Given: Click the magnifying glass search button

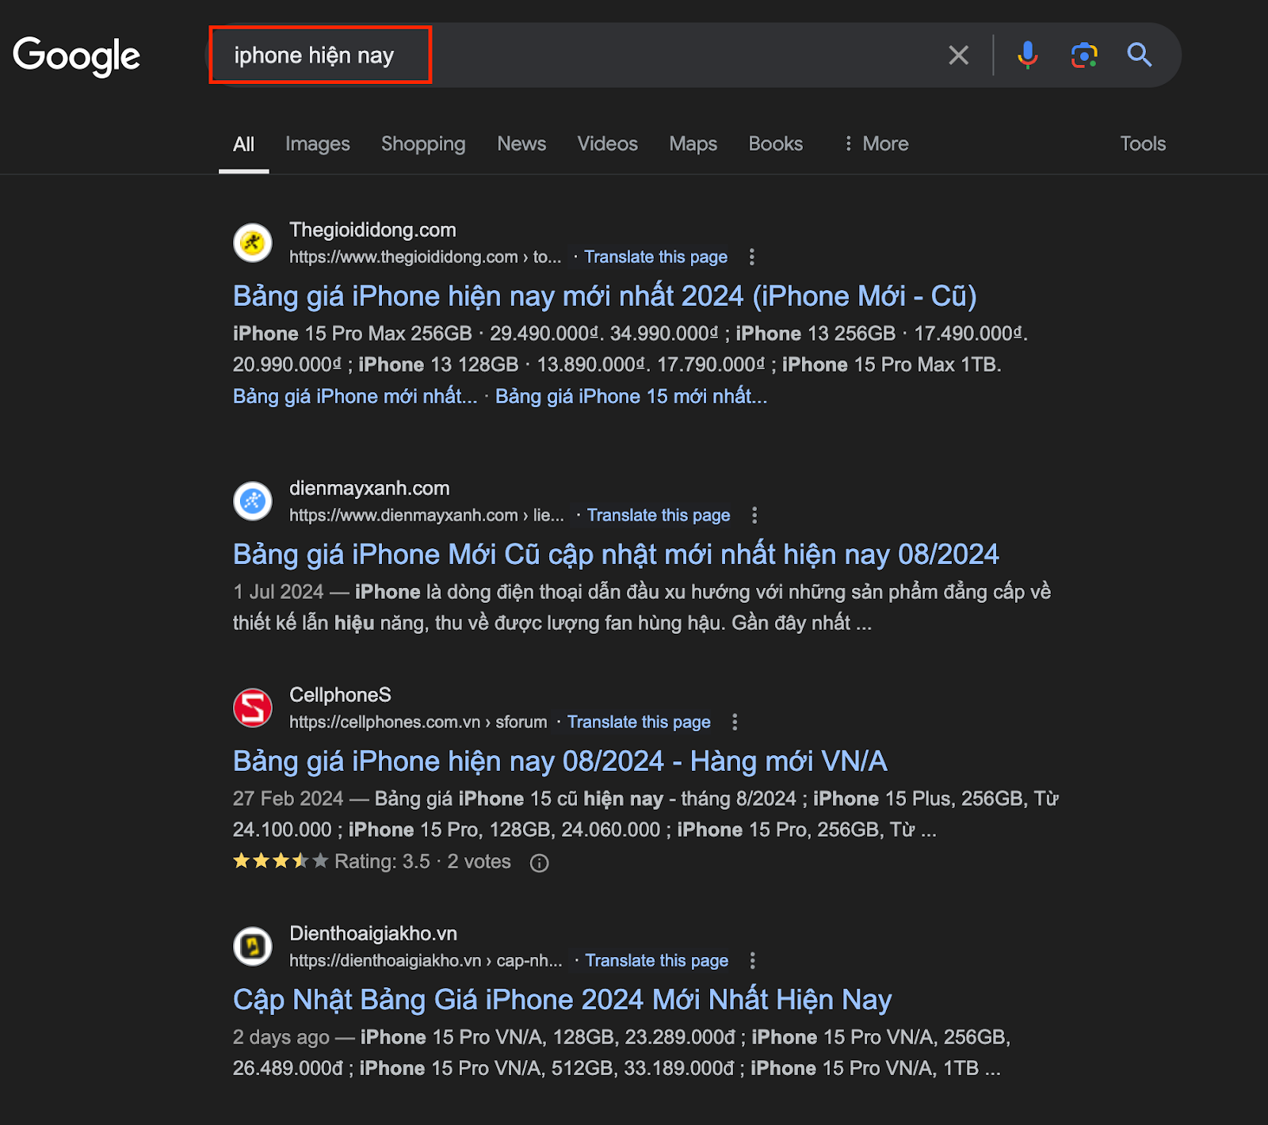Looking at the screenshot, I should click(x=1140, y=55).
